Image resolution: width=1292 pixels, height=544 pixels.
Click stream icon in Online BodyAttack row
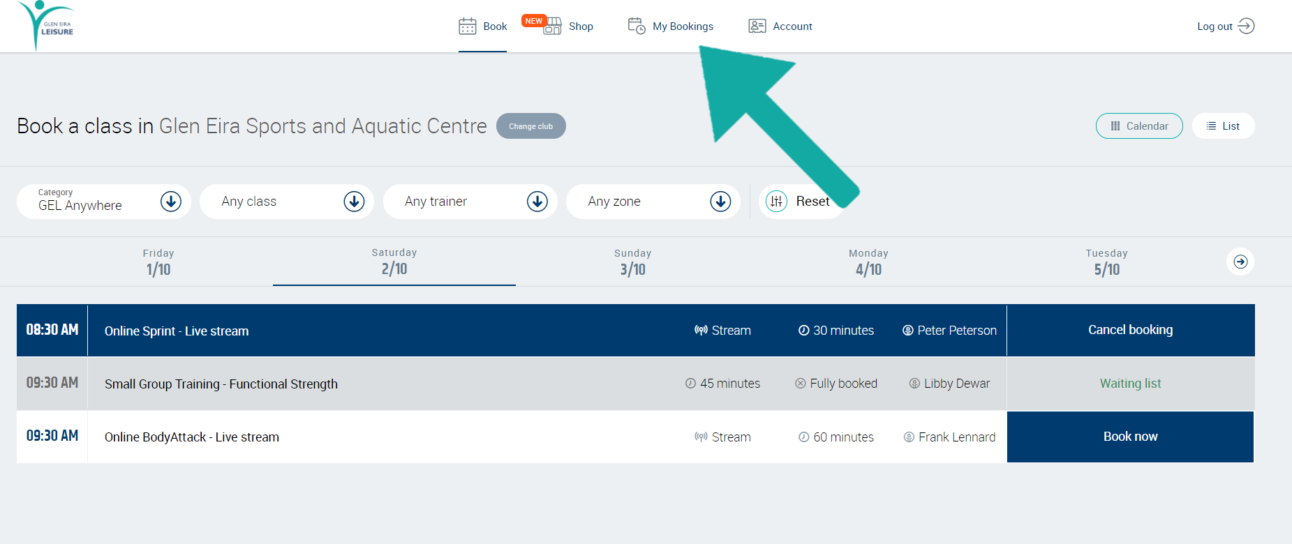(x=701, y=437)
